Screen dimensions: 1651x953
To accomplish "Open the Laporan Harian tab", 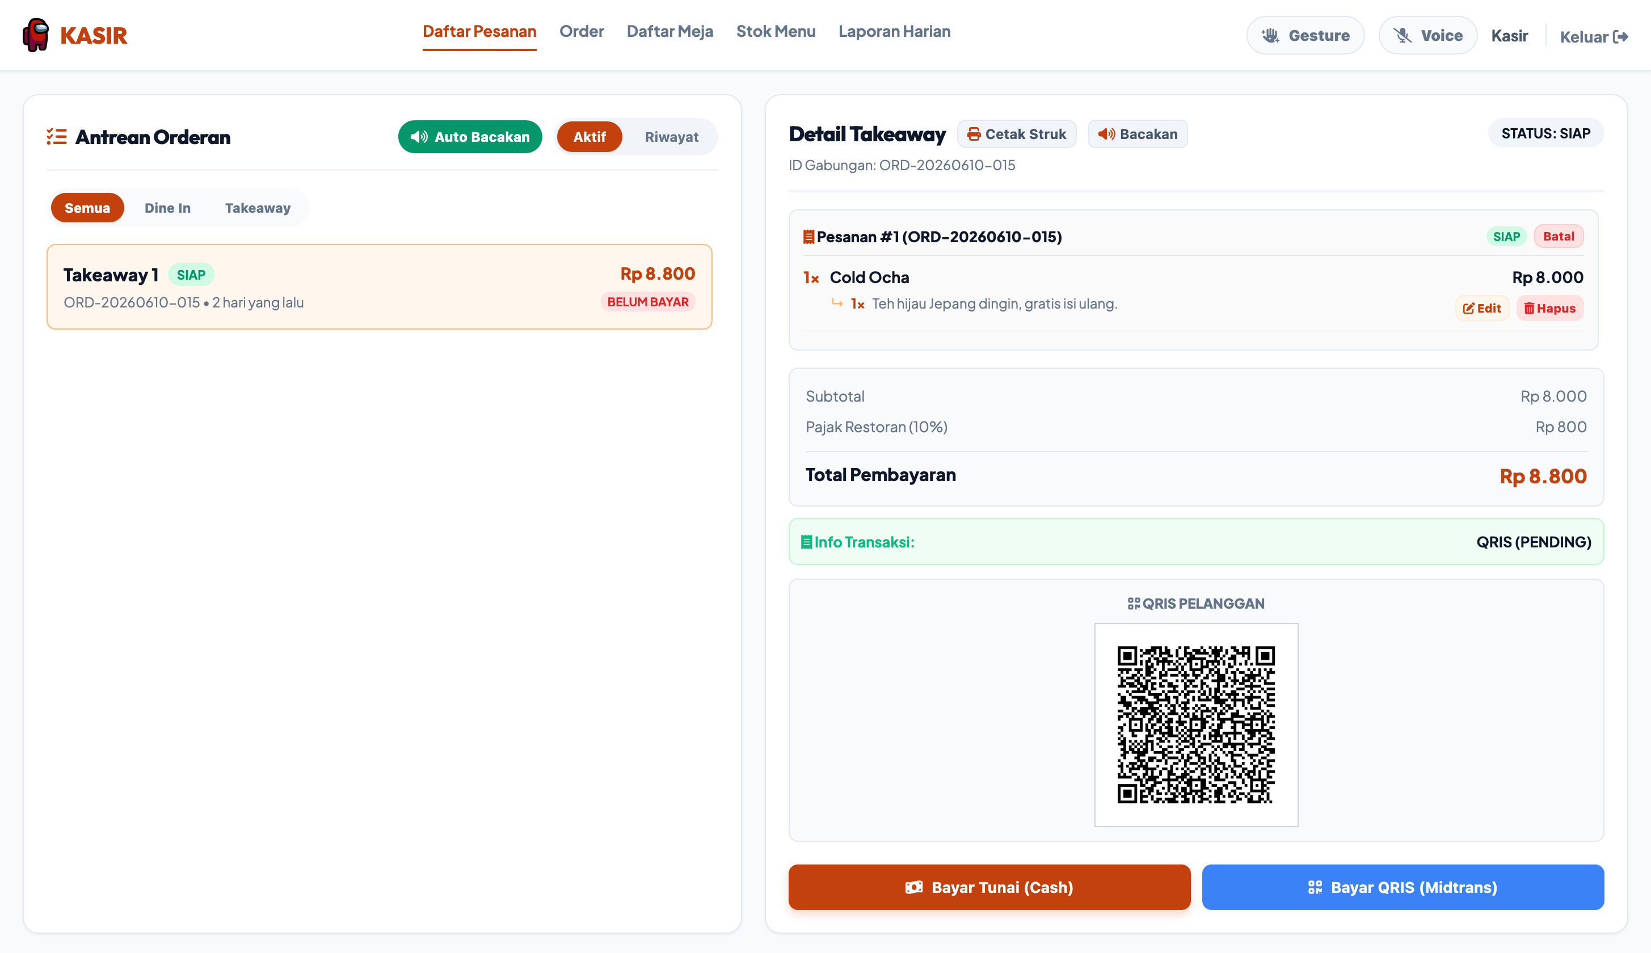I will pos(894,31).
